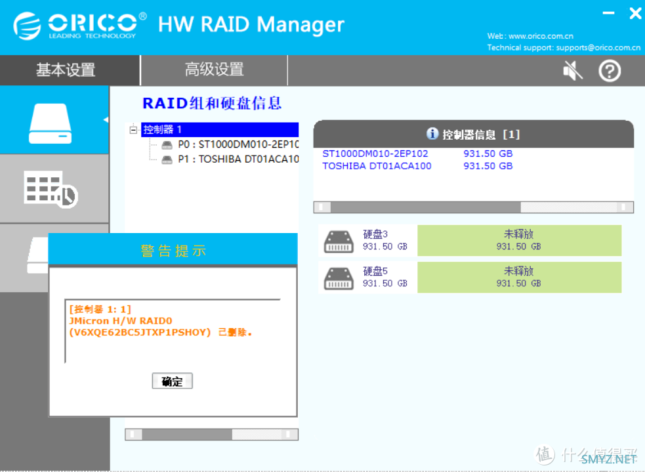Click the JMicron H/W RAID0 warning message
645x472 pixels.
(161, 321)
